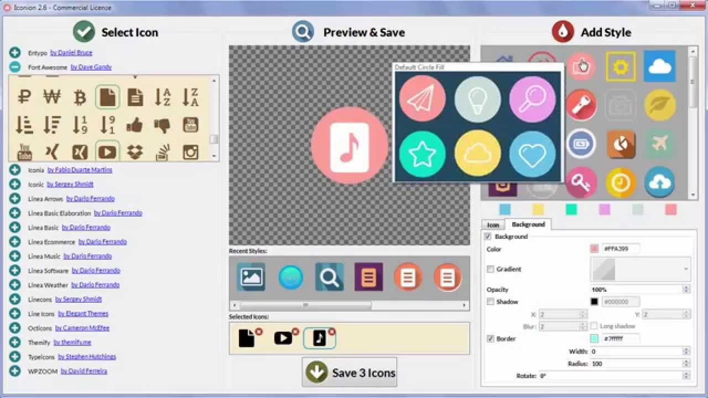
Task: Select the Instagram icon in the icon grid
Action: tap(190, 151)
